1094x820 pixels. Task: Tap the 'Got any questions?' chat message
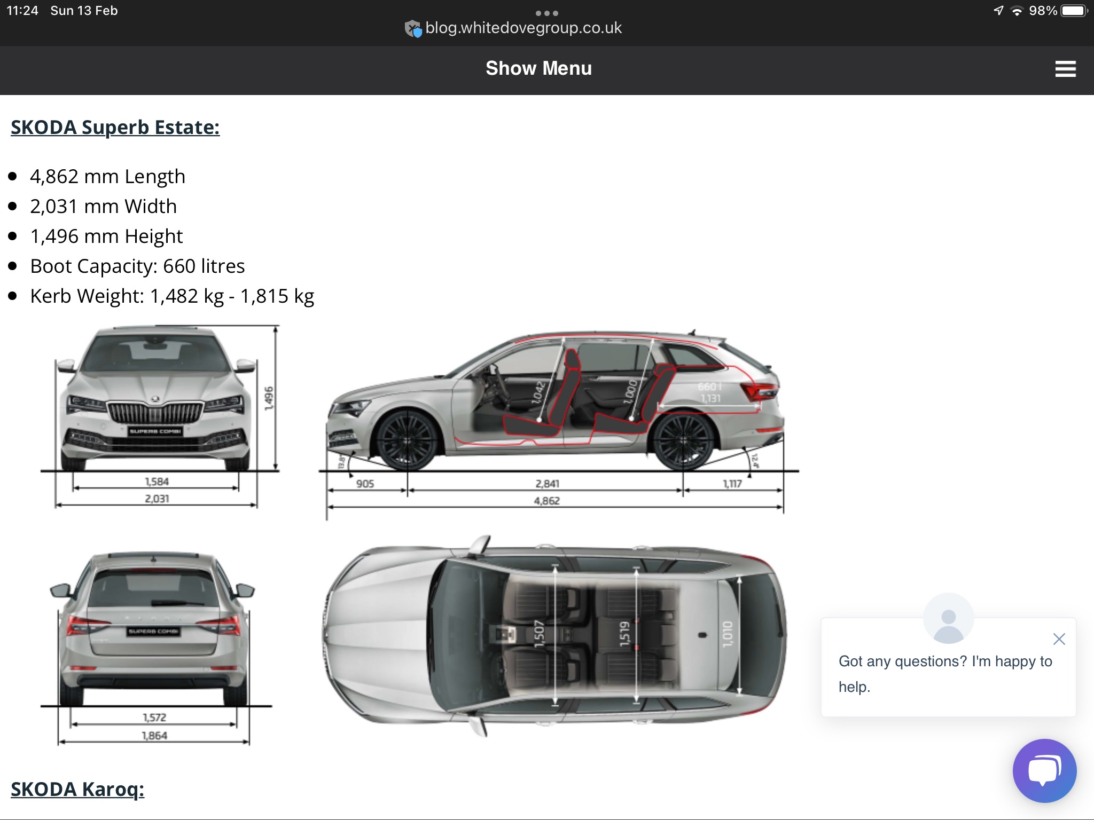pyautogui.click(x=945, y=674)
